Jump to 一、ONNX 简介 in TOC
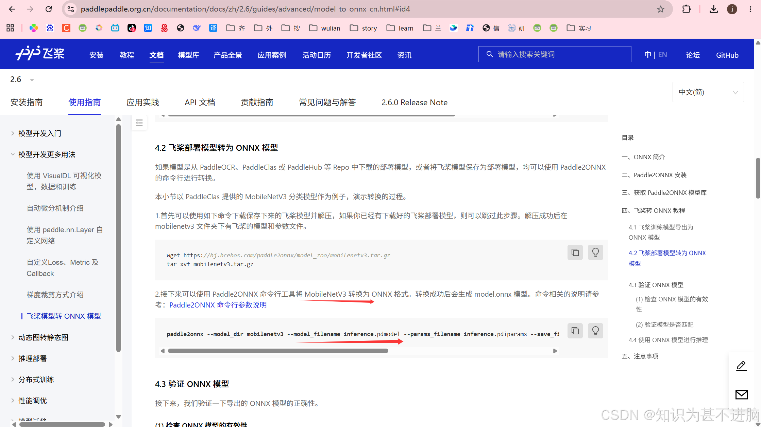 pyautogui.click(x=643, y=157)
